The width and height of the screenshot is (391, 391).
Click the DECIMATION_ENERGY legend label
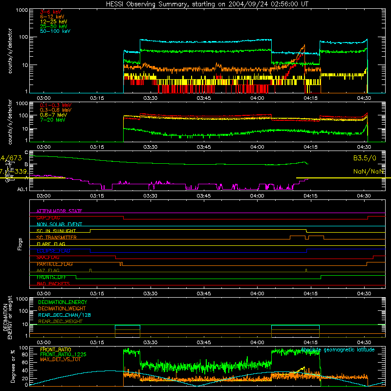(63, 302)
